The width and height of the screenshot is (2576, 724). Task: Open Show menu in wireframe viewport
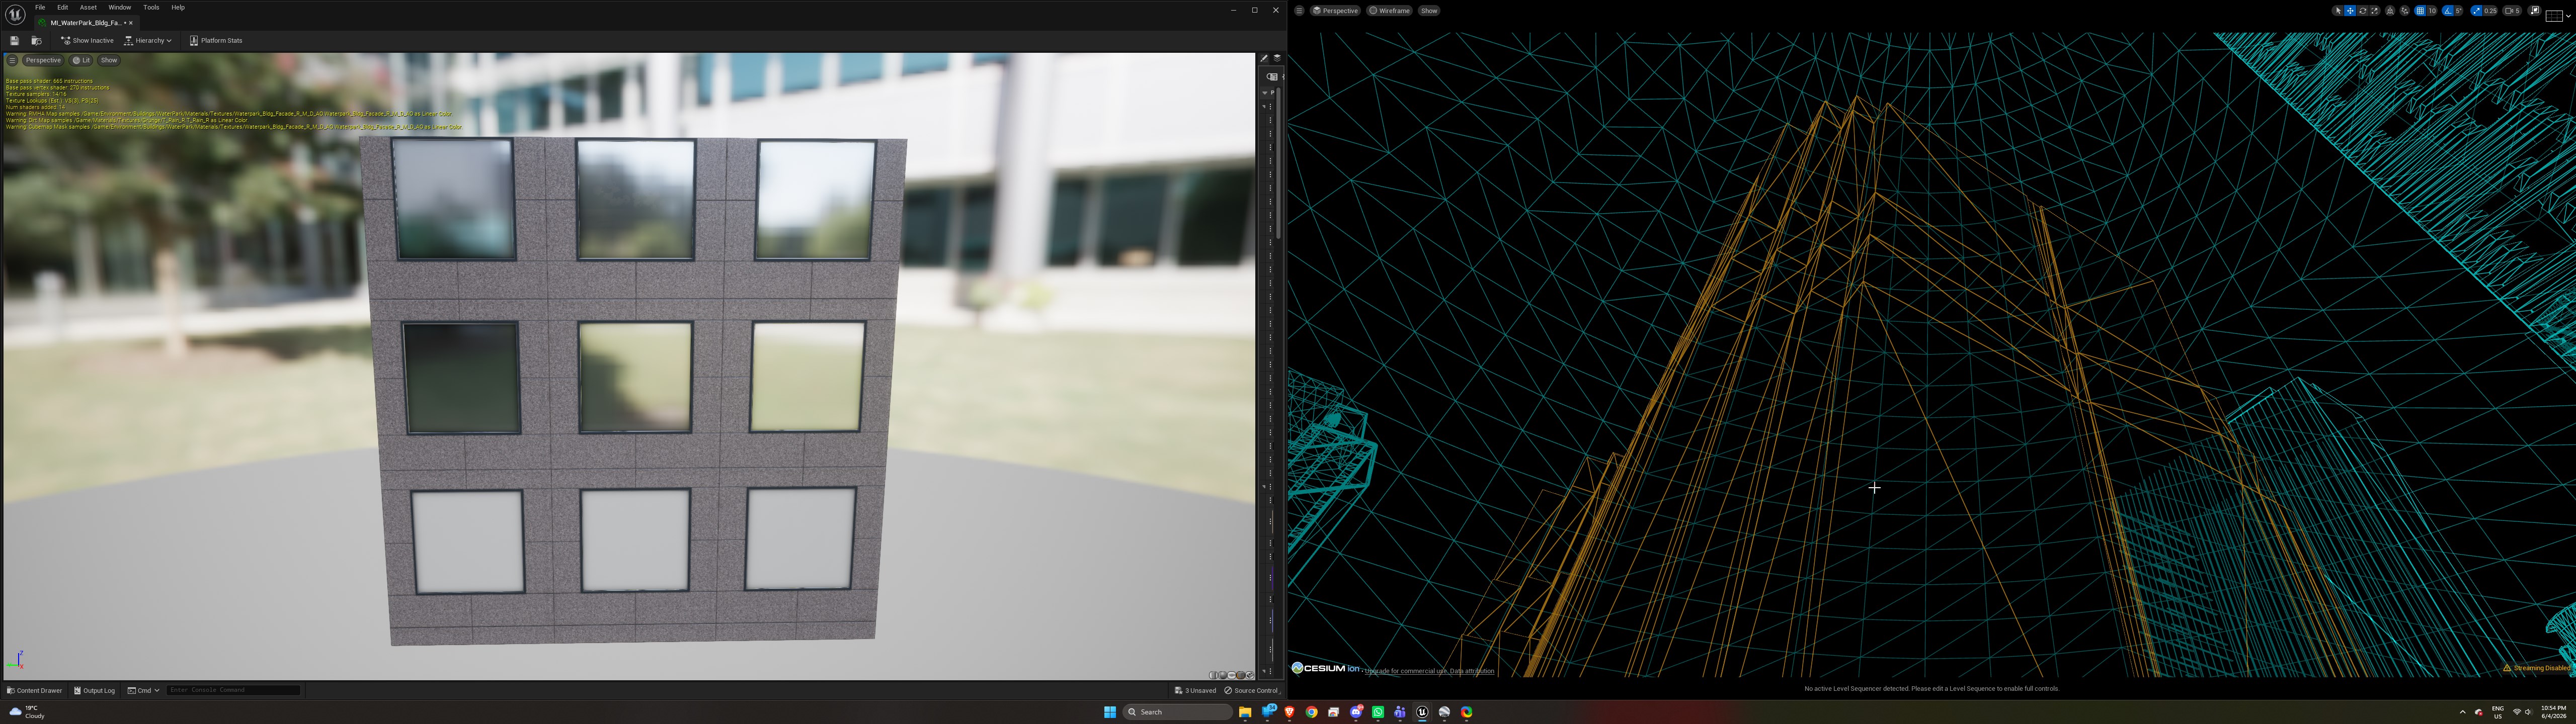coord(1429,11)
